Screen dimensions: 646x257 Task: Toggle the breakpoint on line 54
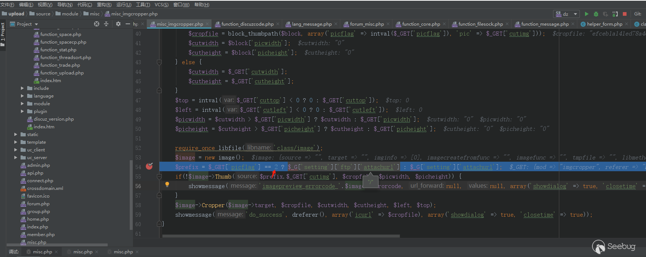(149, 166)
